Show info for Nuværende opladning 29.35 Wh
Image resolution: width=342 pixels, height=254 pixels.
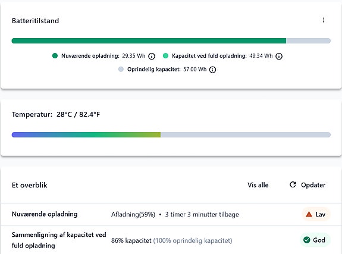[152, 57]
